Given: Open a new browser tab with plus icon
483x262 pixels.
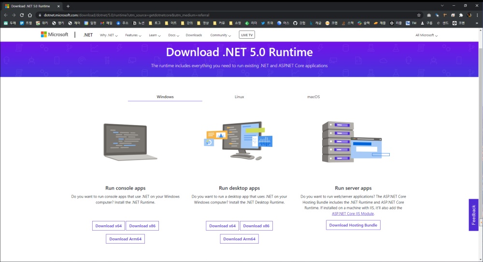Looking at the screenshot, I should click(68, 6).
